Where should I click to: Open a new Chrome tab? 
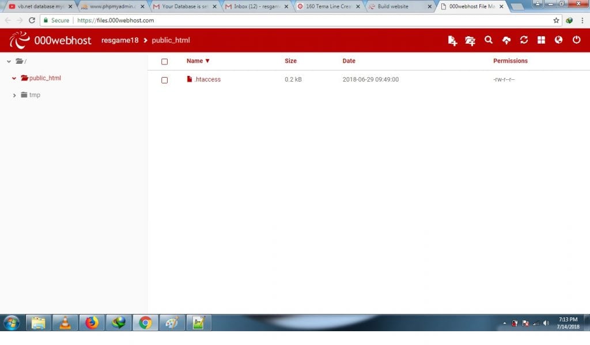(x=517, y=6)
